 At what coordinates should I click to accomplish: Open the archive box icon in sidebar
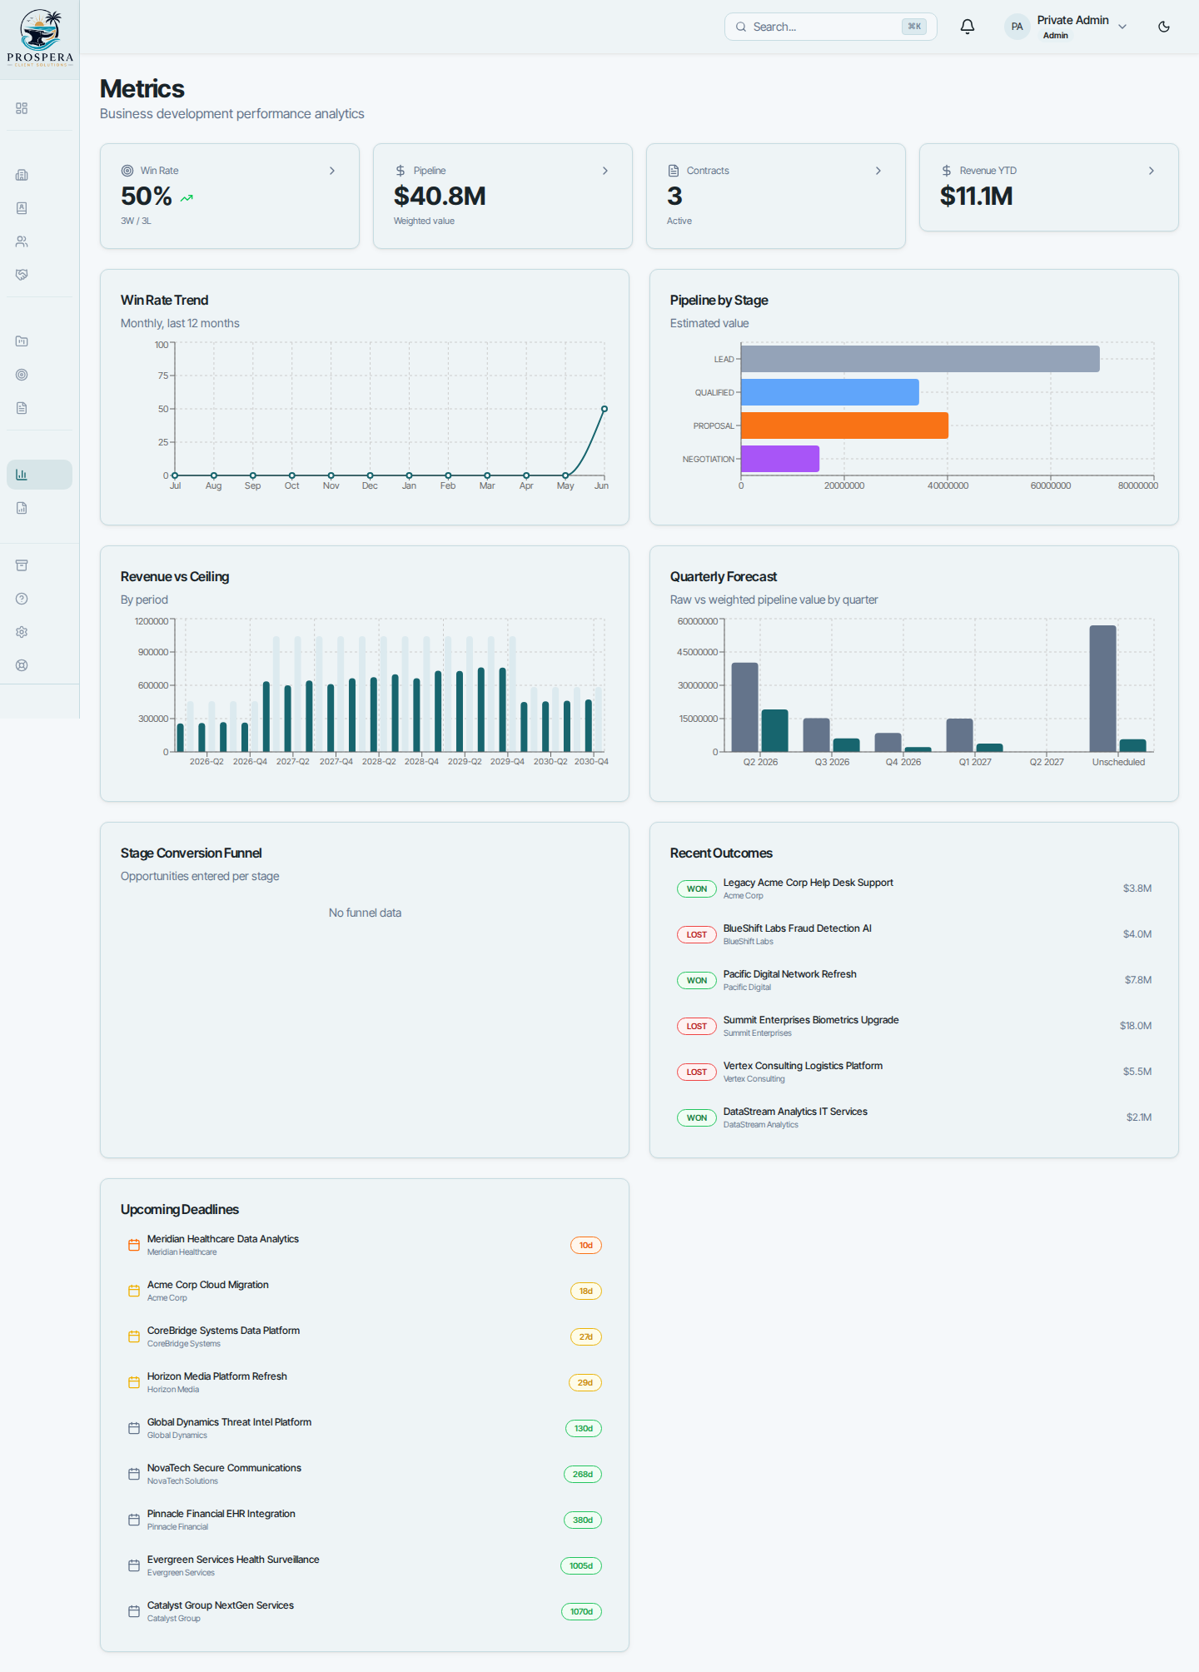pyautogui.click(x=22, y=565)
